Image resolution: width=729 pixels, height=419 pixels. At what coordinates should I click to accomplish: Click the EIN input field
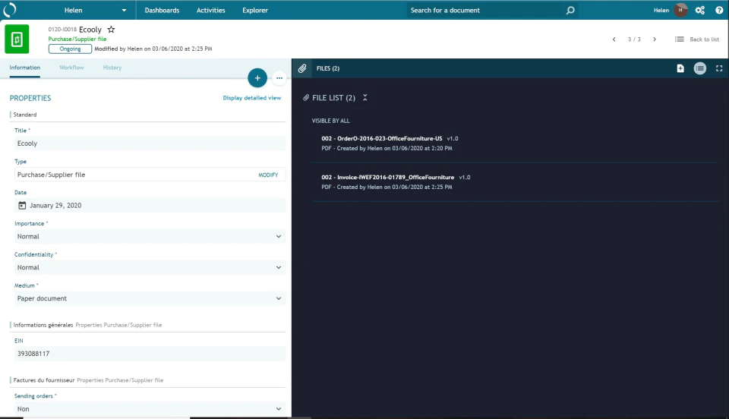(x=150, y=354)
